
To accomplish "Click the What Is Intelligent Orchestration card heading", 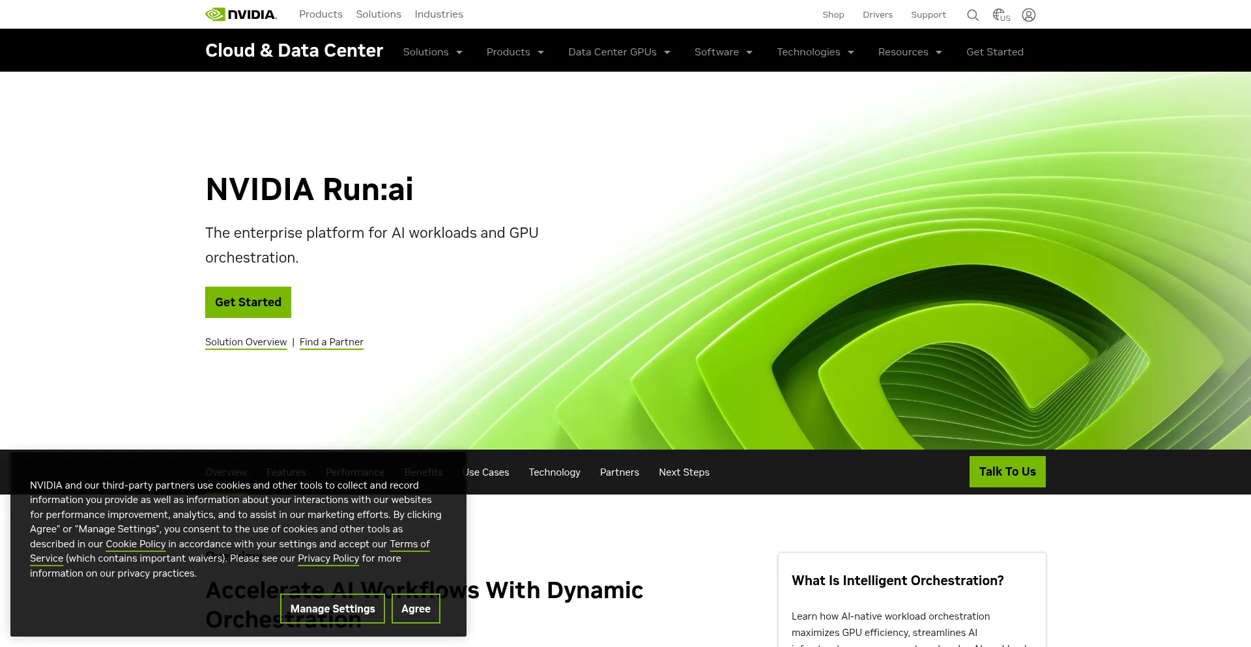I will tap(897, 581).
